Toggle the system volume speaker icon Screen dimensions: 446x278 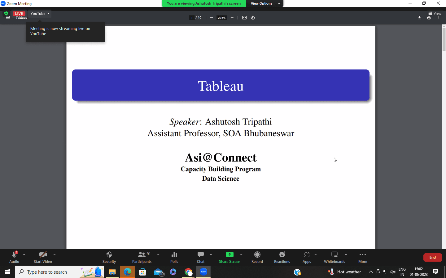[x=393, y=272]
